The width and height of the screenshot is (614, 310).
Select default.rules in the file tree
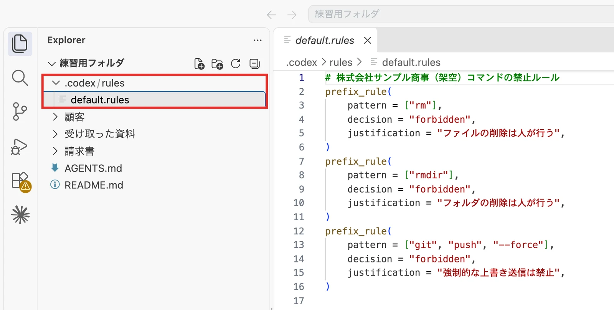coord(155,100)
